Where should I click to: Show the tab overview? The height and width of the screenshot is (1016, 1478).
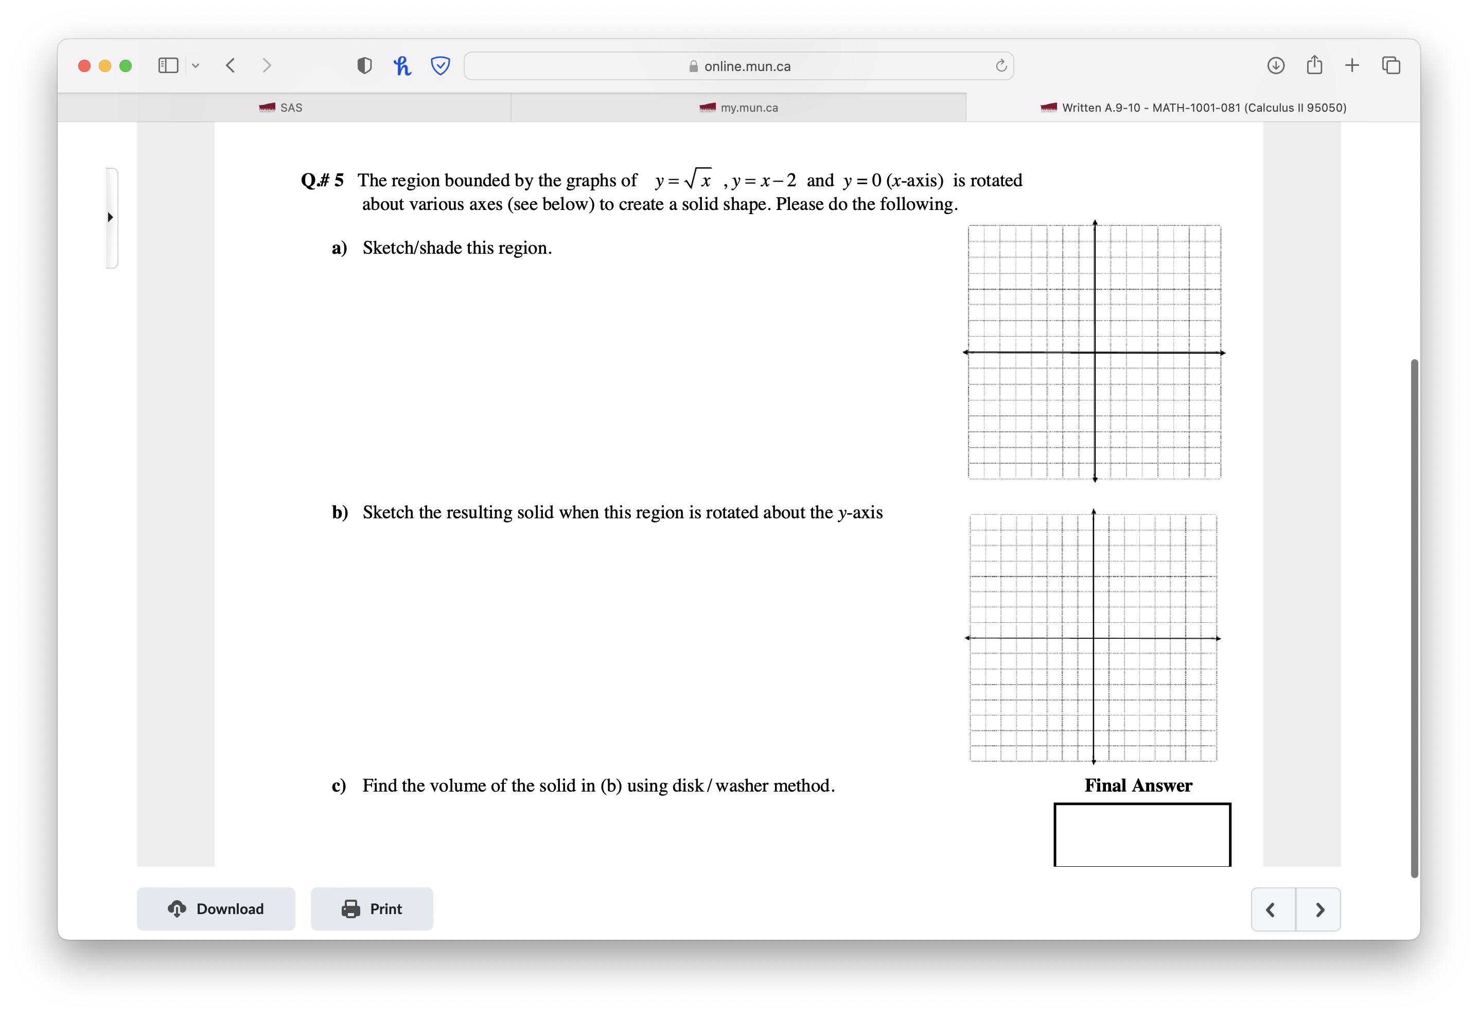point(1390,65)
